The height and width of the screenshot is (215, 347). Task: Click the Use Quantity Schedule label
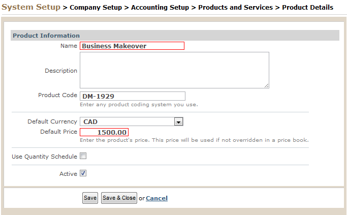coord(44,157)
